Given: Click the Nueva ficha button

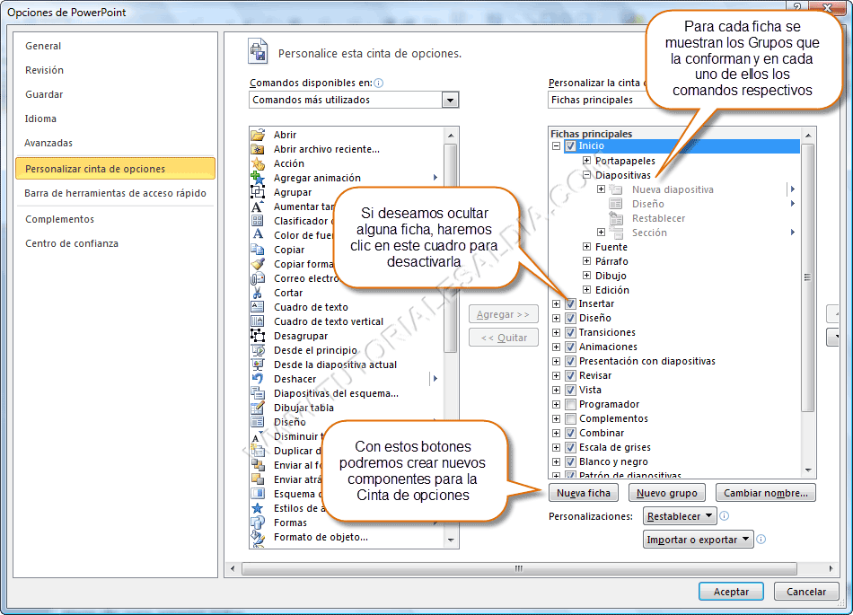Looking at the screenshot, I should (x=583, y=493).
